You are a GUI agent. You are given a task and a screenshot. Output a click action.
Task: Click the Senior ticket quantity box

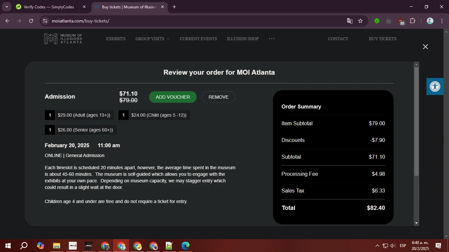tap(50, 130)
